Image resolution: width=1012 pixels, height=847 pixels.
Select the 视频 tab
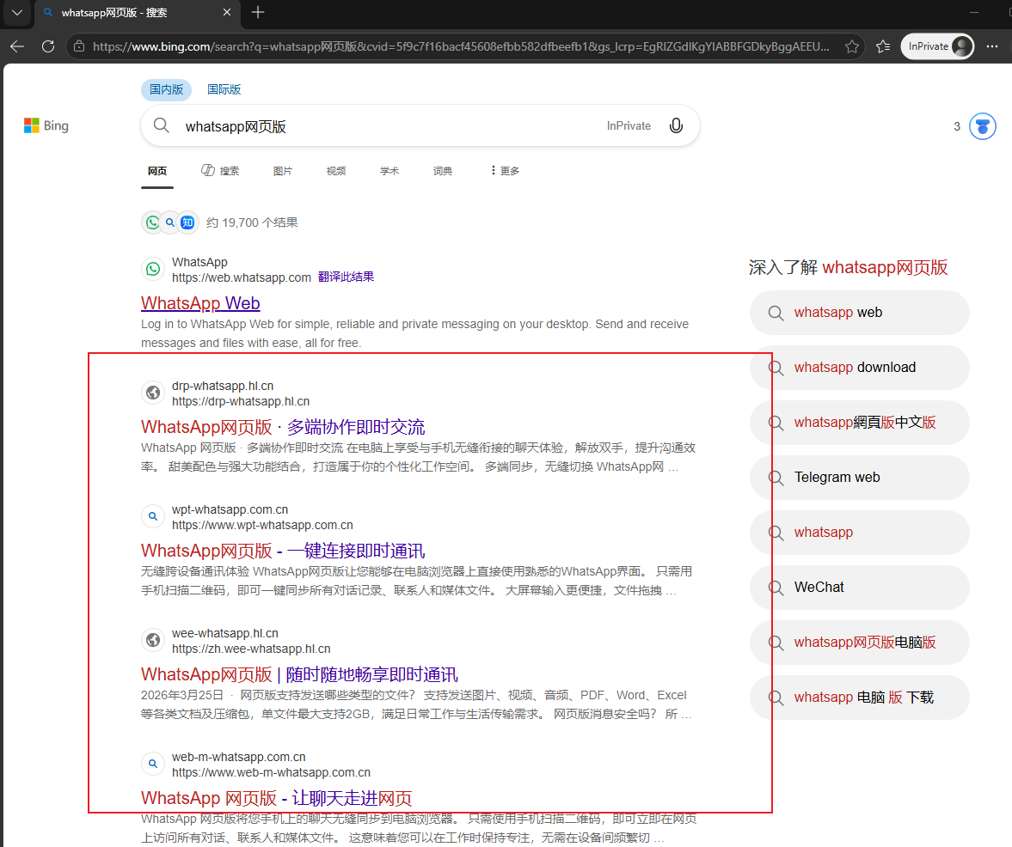point(336,171)
